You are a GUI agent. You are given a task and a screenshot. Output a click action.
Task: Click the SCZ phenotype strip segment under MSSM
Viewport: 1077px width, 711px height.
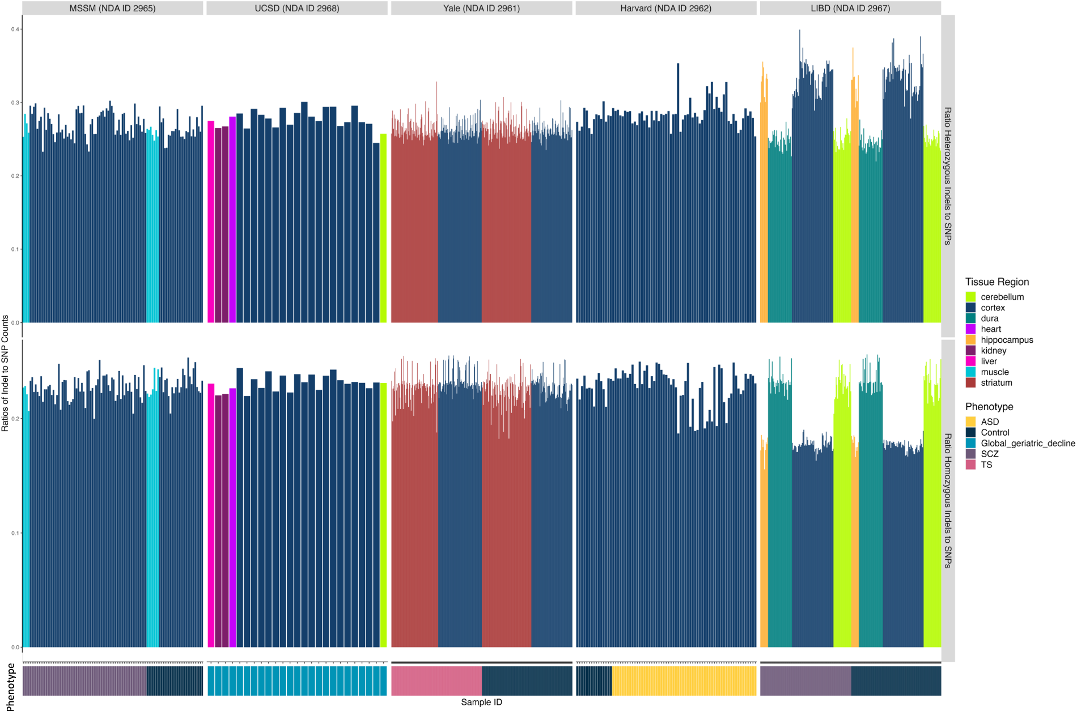(x=84, y=681)
